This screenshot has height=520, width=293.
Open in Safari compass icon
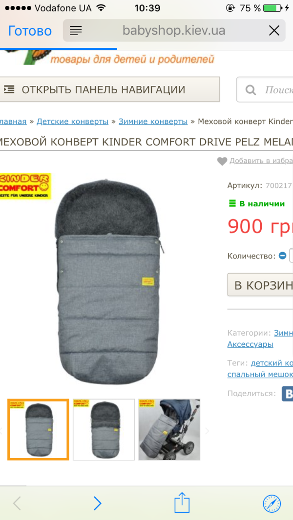[272, 504]
